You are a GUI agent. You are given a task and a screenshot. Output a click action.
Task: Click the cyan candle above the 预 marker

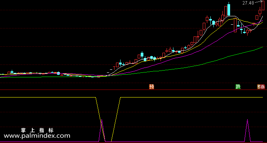pyautogui.click(x=151, y=58)
